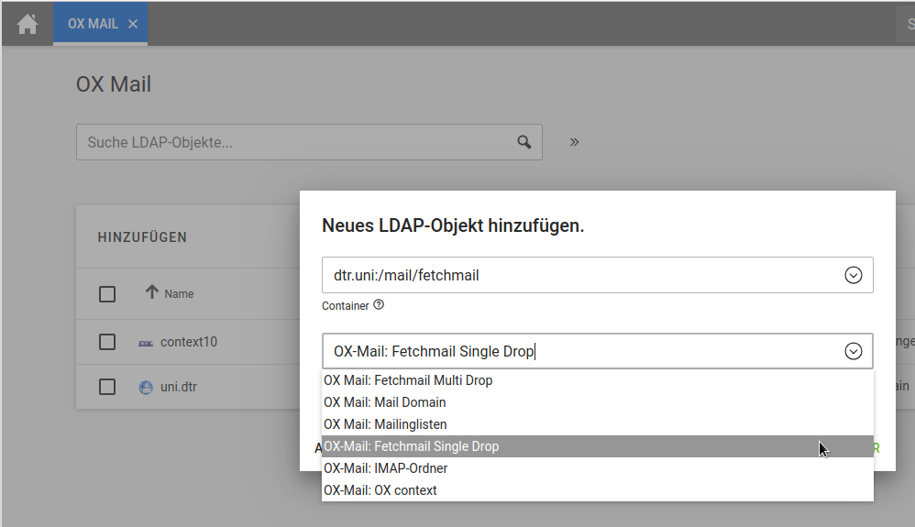This screenshot has height=527, width=915.
Task: Select OX Mail: Fetchmail Multi Drop option
Action: tap(598, 380)
